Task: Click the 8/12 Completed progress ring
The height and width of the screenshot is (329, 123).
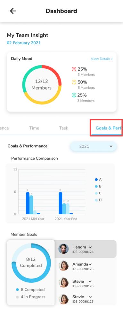Action: pyautogui.click(x=31, y=263)
